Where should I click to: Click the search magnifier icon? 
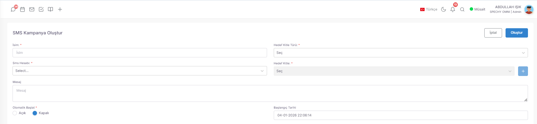point(462,9)
